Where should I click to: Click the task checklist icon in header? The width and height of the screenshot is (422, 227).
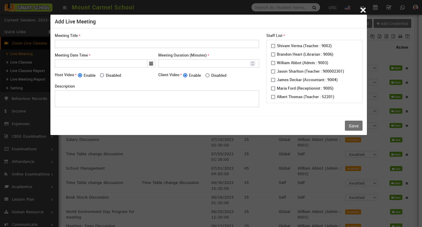point(389,8)
